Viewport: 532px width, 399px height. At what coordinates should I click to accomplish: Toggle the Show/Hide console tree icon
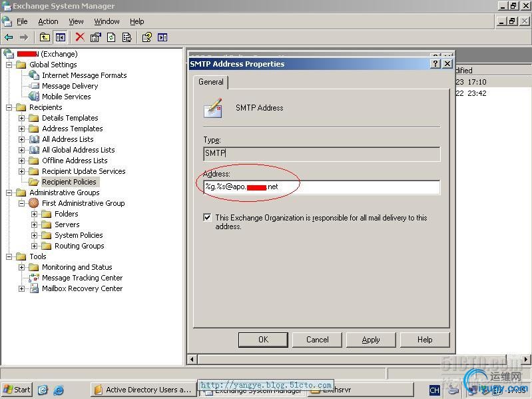click(x=61, y=37)
